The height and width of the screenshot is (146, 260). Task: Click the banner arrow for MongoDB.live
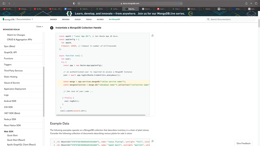pos(191,13)
